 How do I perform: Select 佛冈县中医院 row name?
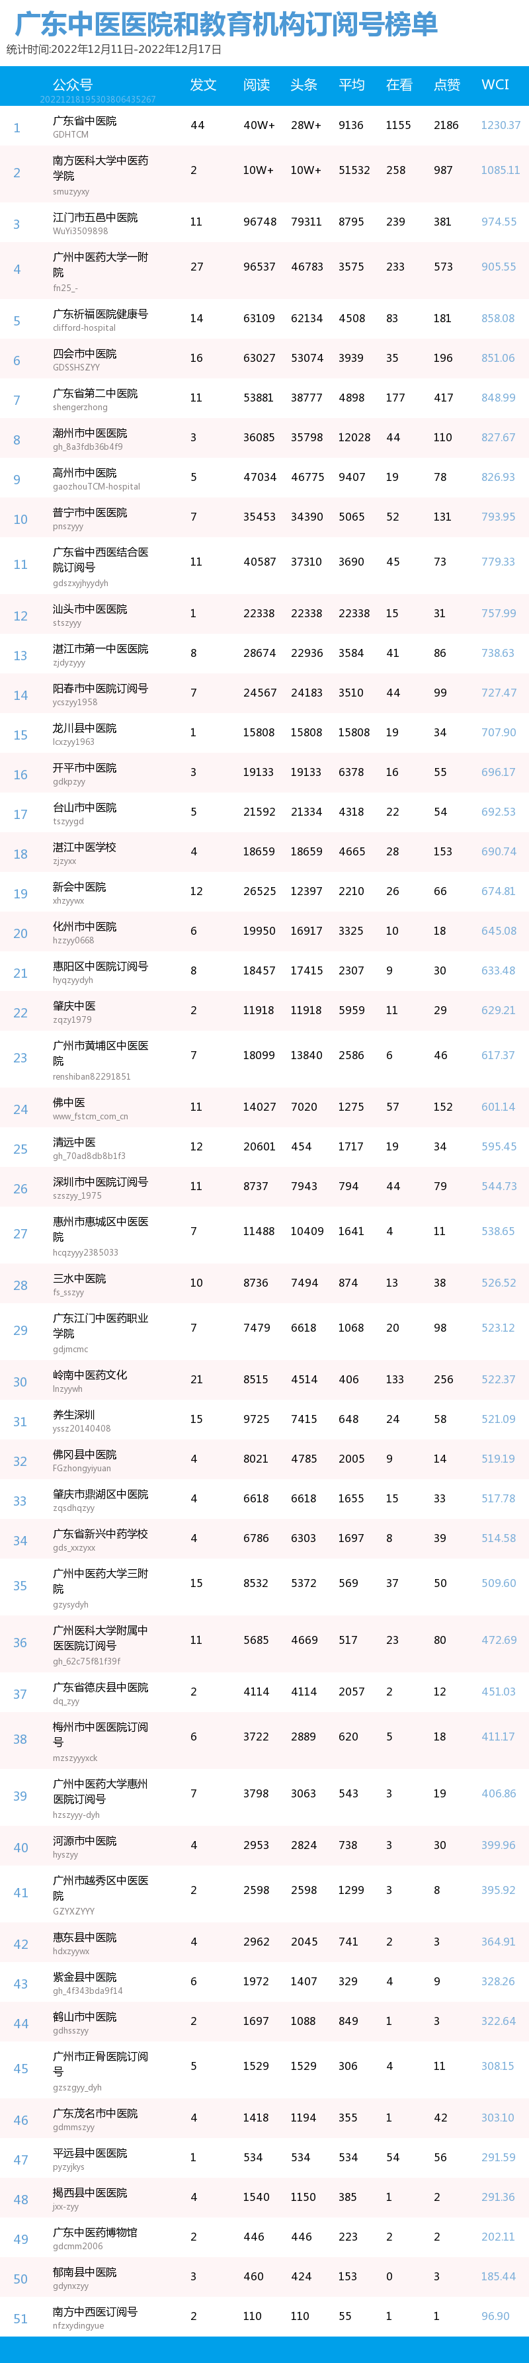coord(85,1454)
